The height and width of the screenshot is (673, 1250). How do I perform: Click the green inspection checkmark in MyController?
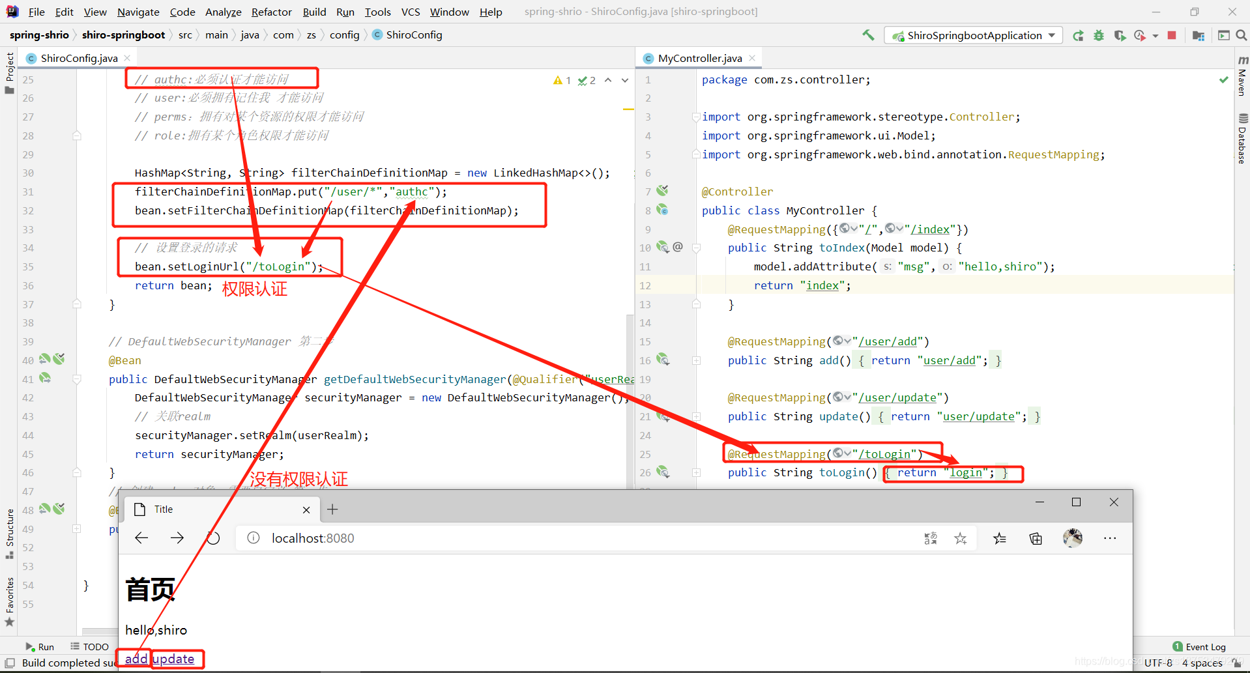1223,79
